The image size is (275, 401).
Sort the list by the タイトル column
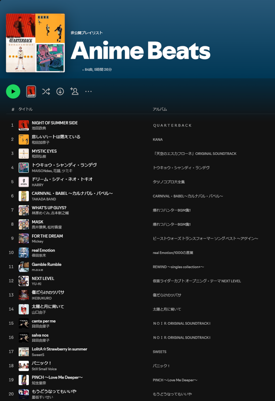(x=25, y=109)
